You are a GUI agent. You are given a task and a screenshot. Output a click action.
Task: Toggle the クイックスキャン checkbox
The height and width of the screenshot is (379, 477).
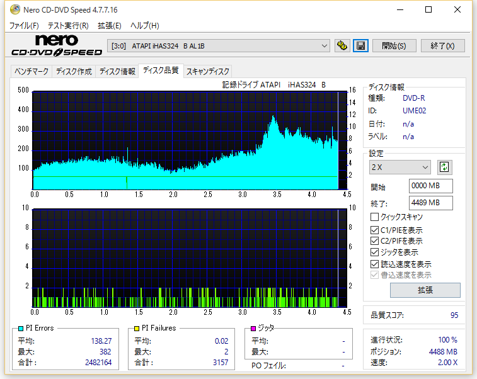(374, 217)
